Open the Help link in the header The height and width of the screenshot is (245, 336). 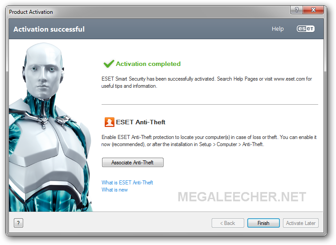tap(278, 29)
